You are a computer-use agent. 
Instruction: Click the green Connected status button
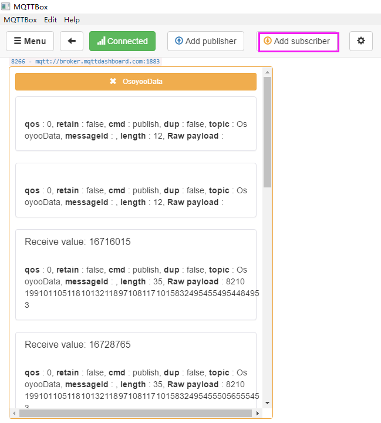point(123,41)
